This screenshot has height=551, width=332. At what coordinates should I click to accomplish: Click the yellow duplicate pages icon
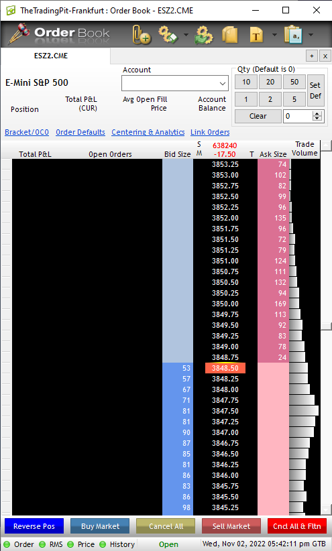pyautogui.click(x=230, y=35)
